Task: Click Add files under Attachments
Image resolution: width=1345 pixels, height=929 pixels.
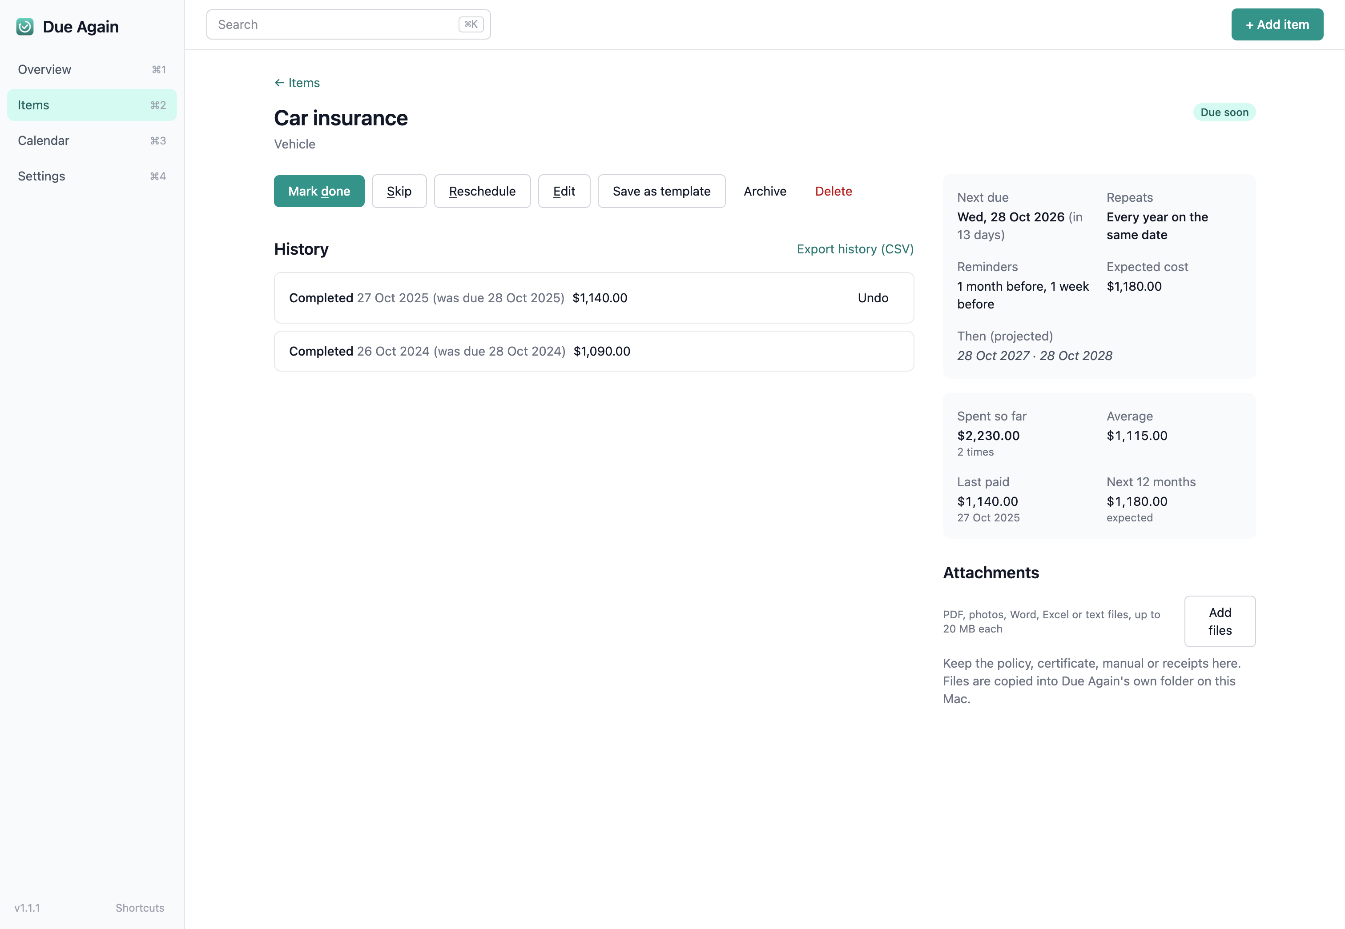Action: pyautogui.click(x=1220, y=621)
